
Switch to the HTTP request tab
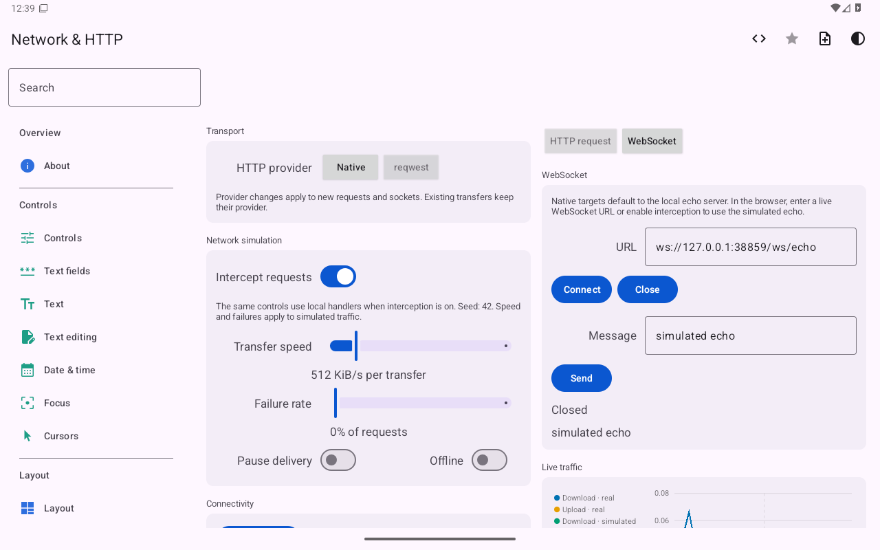pos(580,141)
